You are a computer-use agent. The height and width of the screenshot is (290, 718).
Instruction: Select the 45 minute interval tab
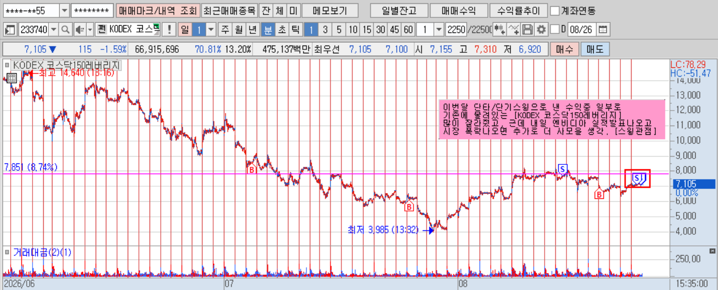coord(394,30)
